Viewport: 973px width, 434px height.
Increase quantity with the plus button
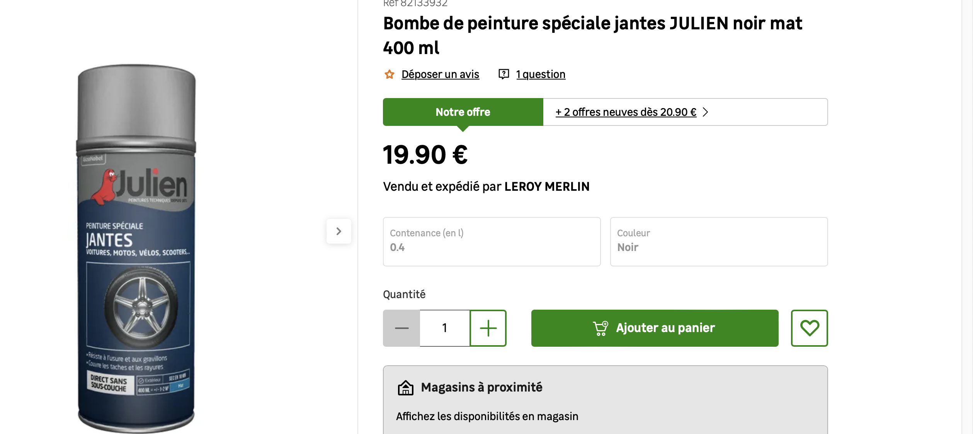(488, 328)
